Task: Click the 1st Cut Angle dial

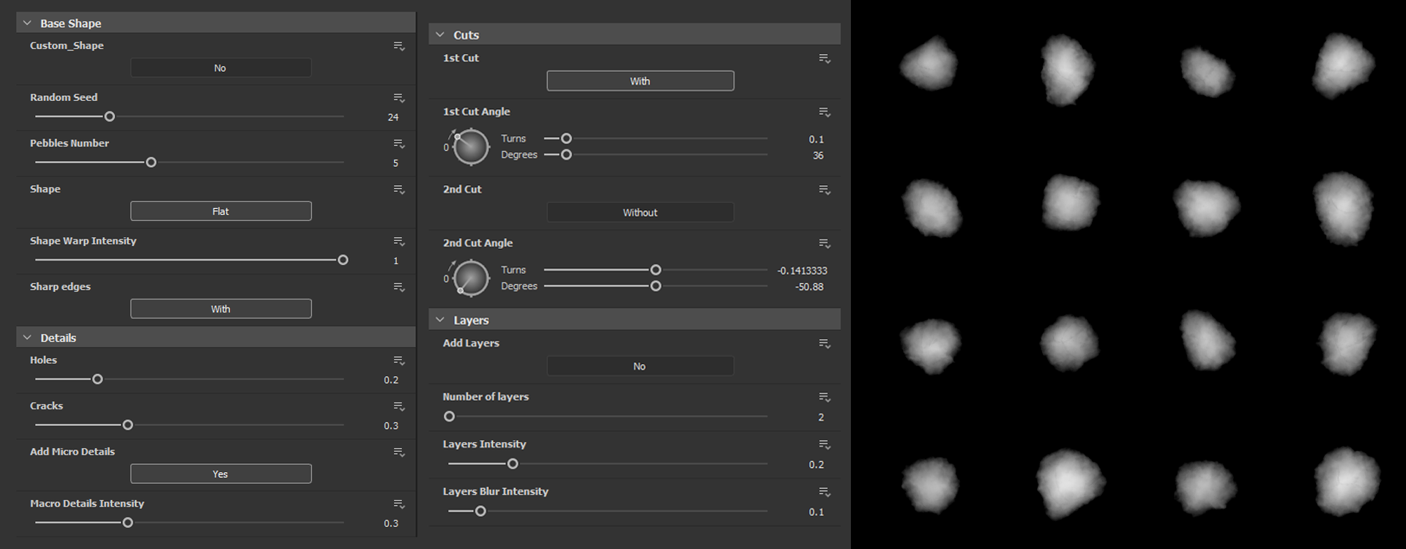Action: tap(470, 146)
